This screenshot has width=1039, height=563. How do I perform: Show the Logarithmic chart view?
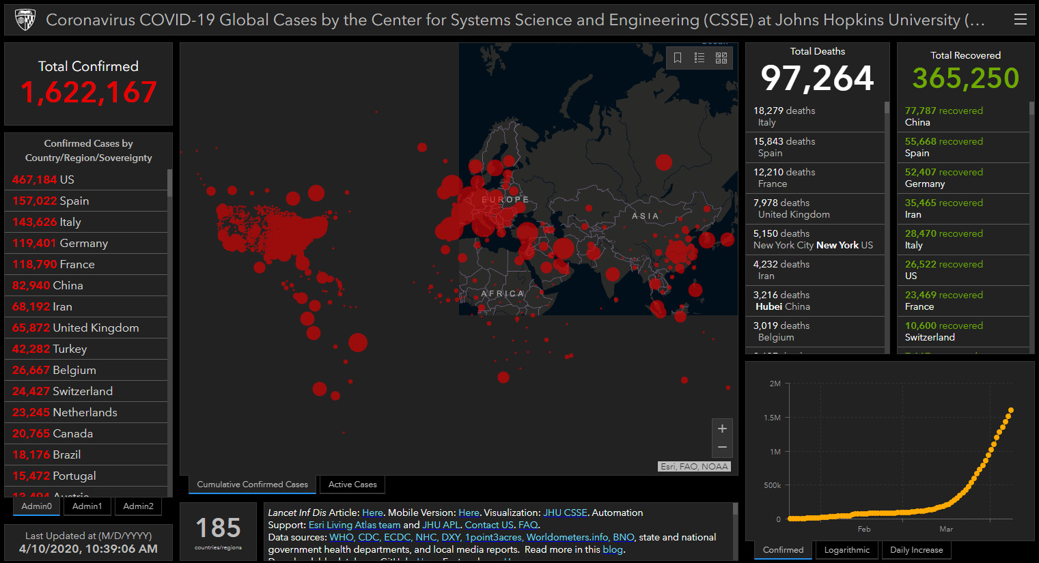[847, 550]
